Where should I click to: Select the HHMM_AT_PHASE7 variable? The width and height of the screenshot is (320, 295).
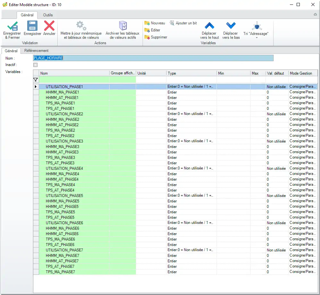(62, 261)
